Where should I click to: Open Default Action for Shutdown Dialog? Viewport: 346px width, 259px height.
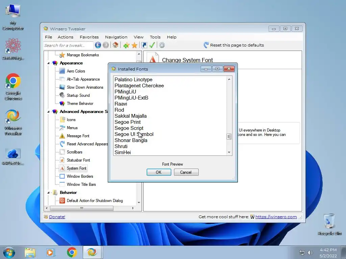95,201
